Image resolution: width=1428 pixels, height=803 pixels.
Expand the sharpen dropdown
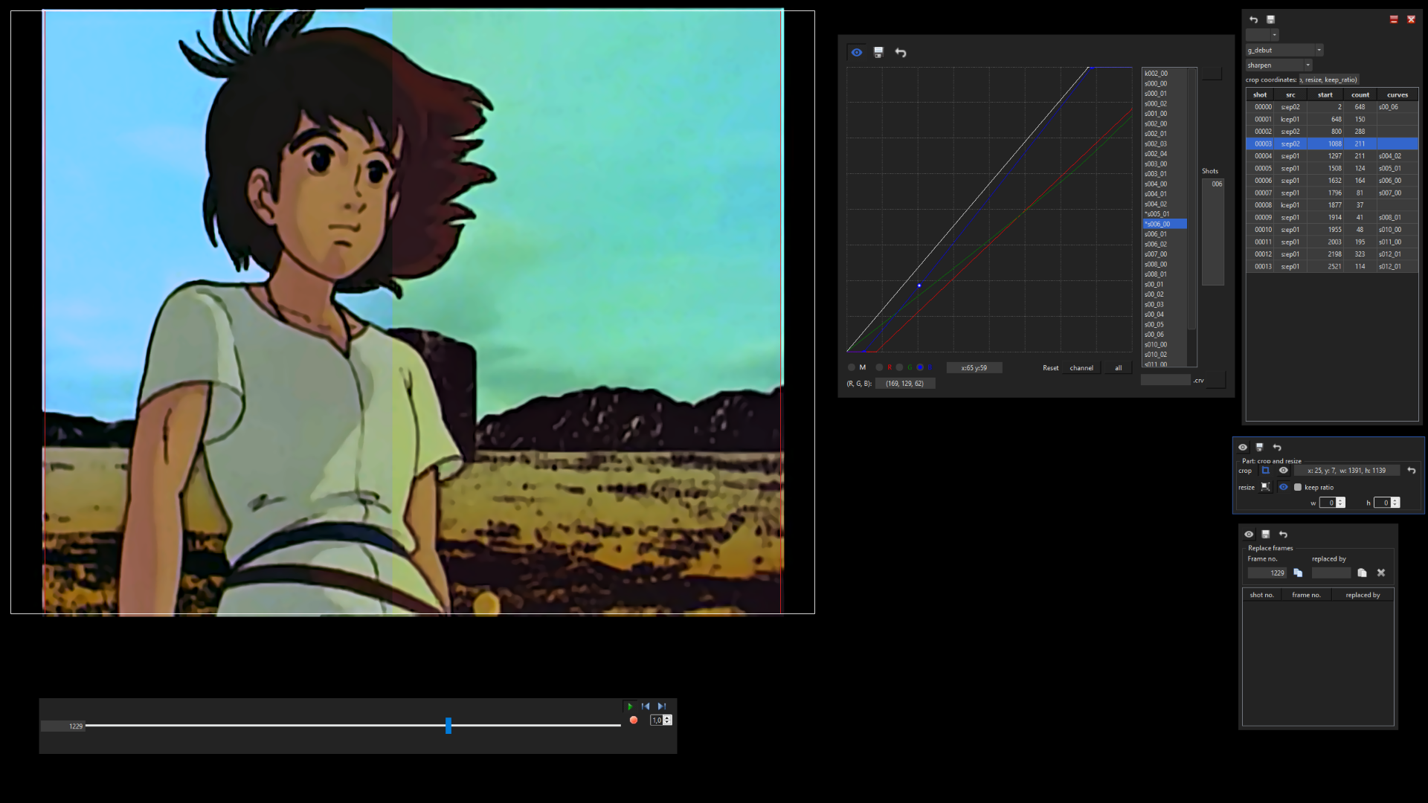tap(1308, 65)
